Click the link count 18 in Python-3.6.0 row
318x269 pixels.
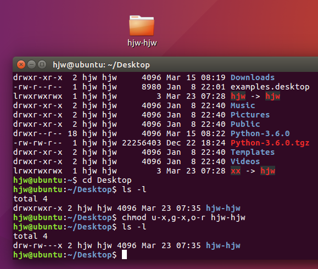(x=72, y=133)
